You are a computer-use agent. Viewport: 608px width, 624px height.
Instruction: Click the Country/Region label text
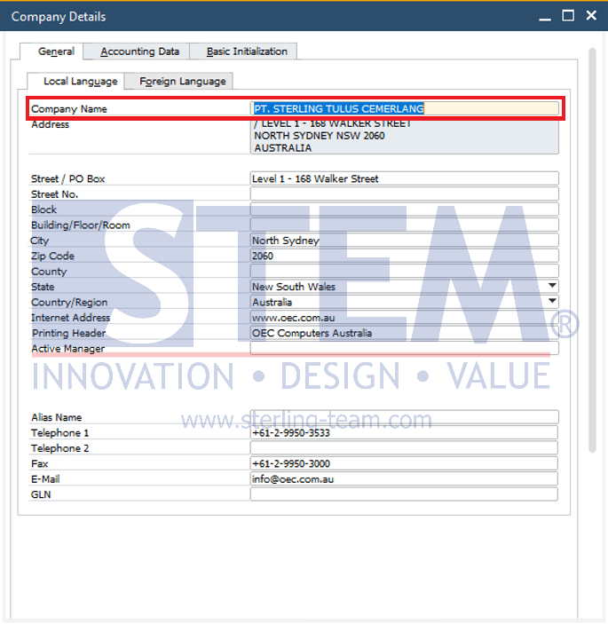click(x=69, y=302)
